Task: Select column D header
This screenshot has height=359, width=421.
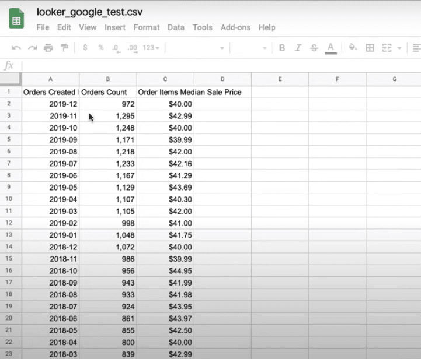Action: tap(222, 79)
